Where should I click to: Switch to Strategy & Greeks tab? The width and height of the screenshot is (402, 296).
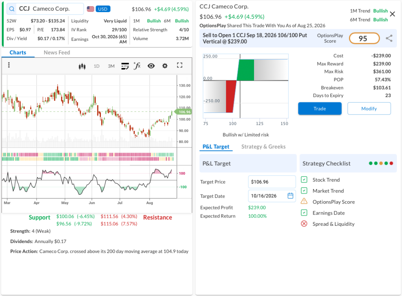pyautogui.click(x=263, y=147)
